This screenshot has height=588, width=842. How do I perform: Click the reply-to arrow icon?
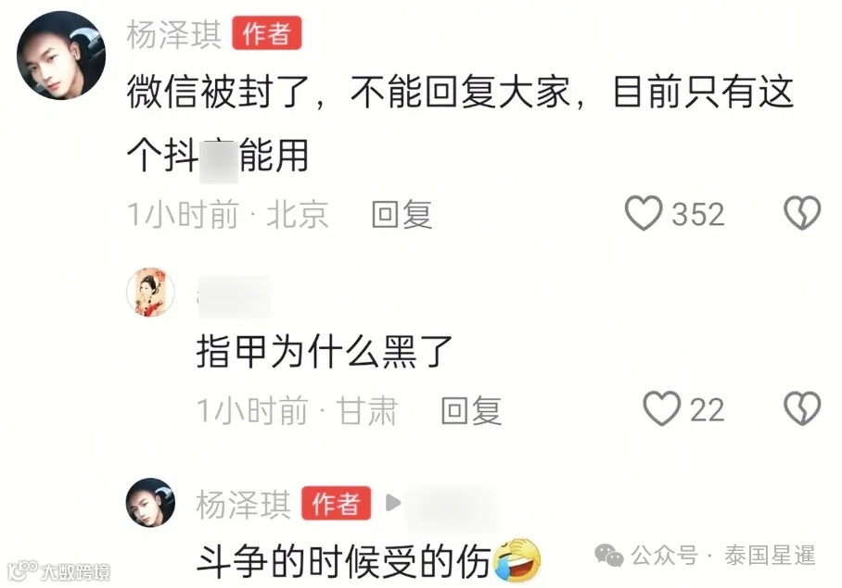pos(393,503)
